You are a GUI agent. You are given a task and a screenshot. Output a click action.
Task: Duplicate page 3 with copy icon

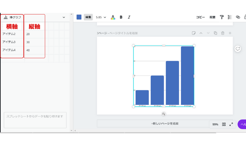coord(215,33)
